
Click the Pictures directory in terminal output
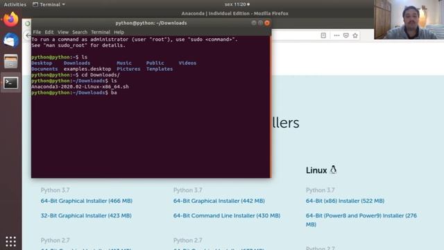(x=128, y=69)
